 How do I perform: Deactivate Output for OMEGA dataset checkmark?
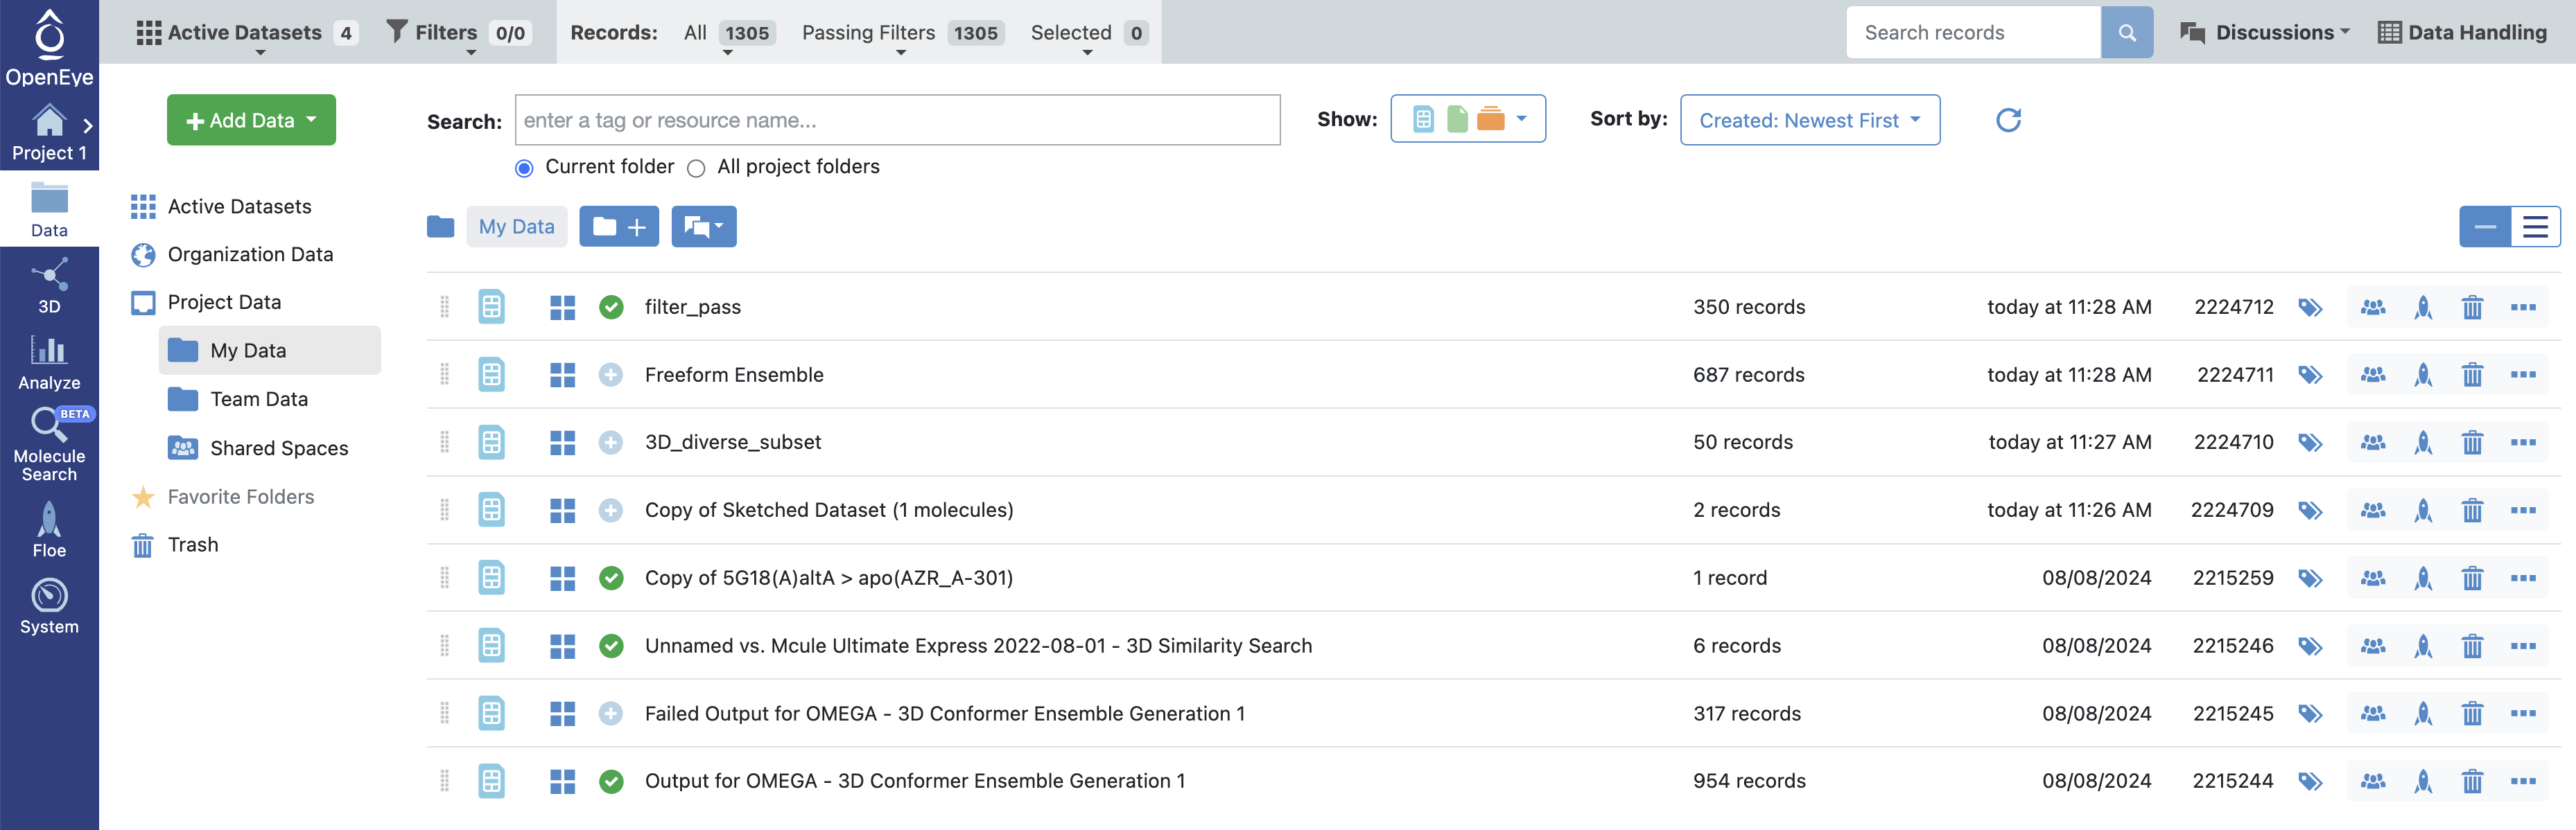(x=611, y=781)
